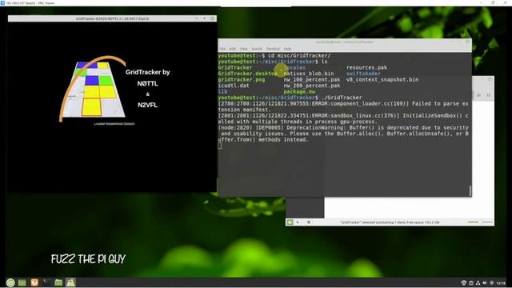Select the GridTracker taskbar window button
Image resolution: width=512 pixels, height=288 pixels.
click(x=70, y=282)
